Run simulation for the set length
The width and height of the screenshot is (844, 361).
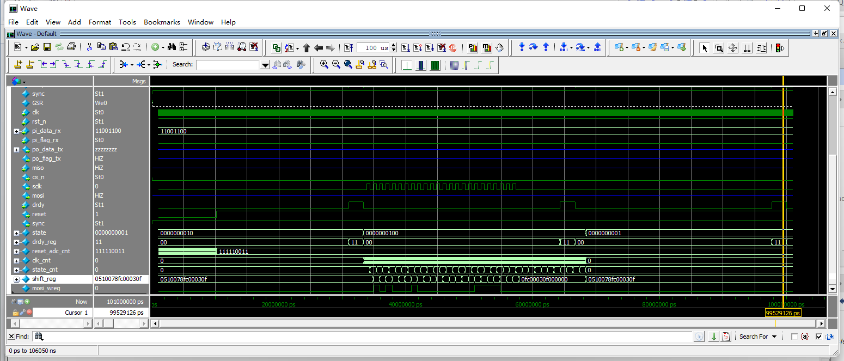405,47
